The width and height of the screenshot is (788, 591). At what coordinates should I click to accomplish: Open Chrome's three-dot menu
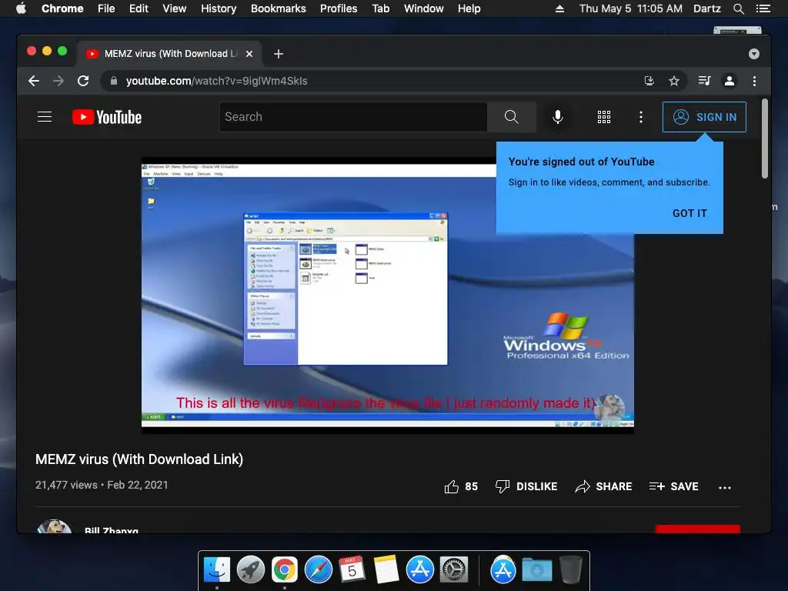(x=754, y=81)
